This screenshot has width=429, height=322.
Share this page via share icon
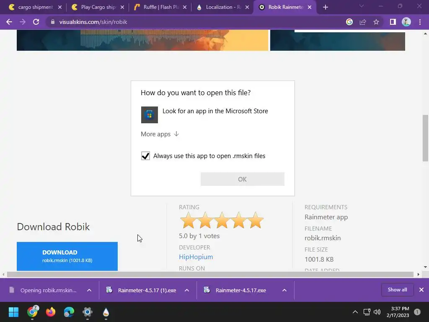(x=363, y=22)
